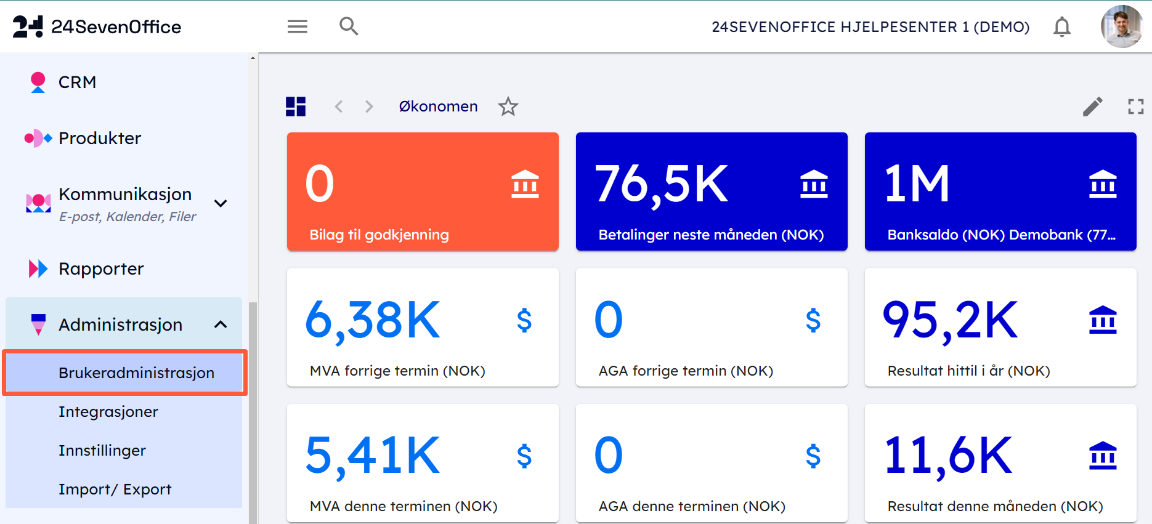The width and height of the screenshot is (1152, 524).
Task: Open the notifications bell
Action: point(1061,27)
